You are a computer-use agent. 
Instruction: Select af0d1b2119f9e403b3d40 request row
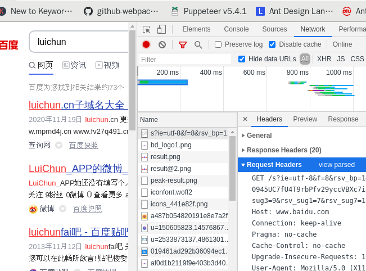[x=183, y=263]
